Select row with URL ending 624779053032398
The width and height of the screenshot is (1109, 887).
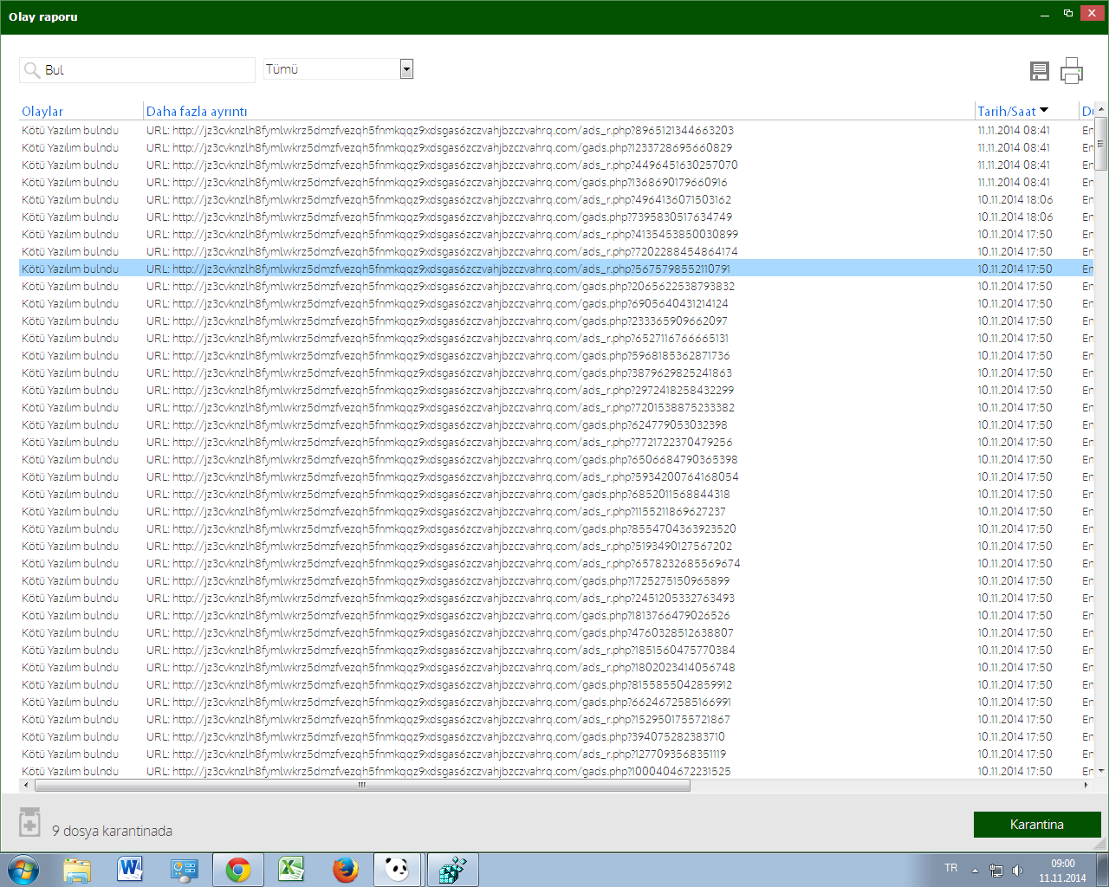pyautogui.click(x=555, y=424)
